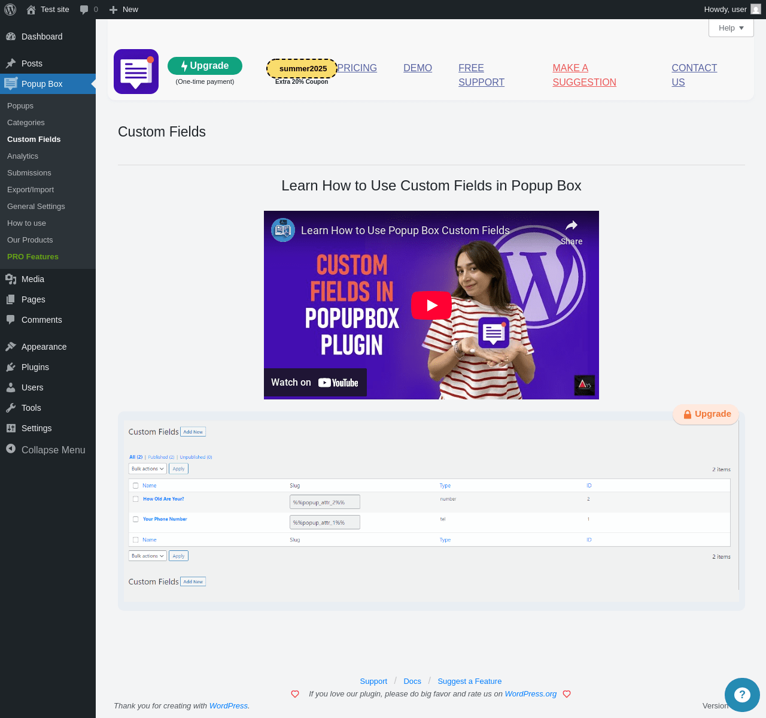The width and height of the screenshot is (766, 718).
Task: Open the footer Docs link
Action: 412,681
